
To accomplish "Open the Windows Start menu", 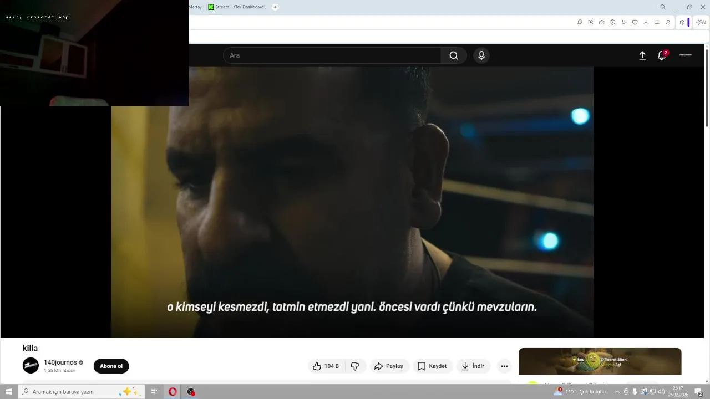I will (9, 392).
